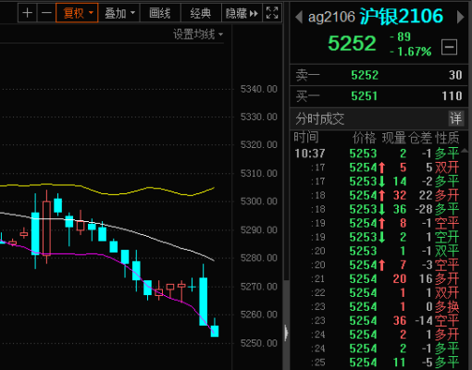The width and height of the screenshot is (472, 370).
Task: Zoom in chart with plus button
Action: coord(28,13)
